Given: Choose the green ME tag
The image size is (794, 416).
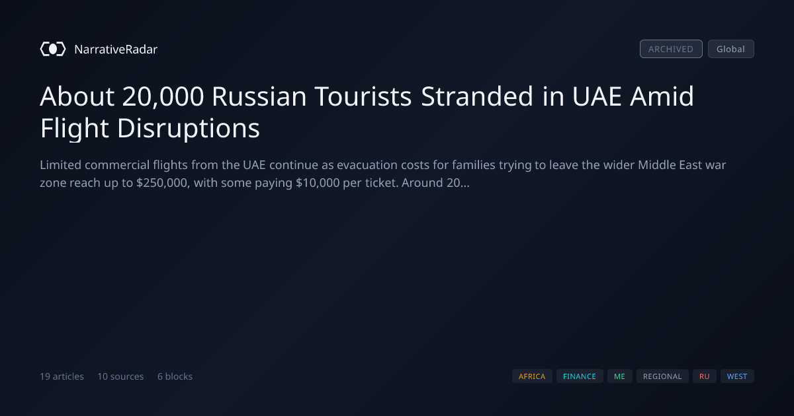Looking at the screenshot, I should (x=619, y=376).
